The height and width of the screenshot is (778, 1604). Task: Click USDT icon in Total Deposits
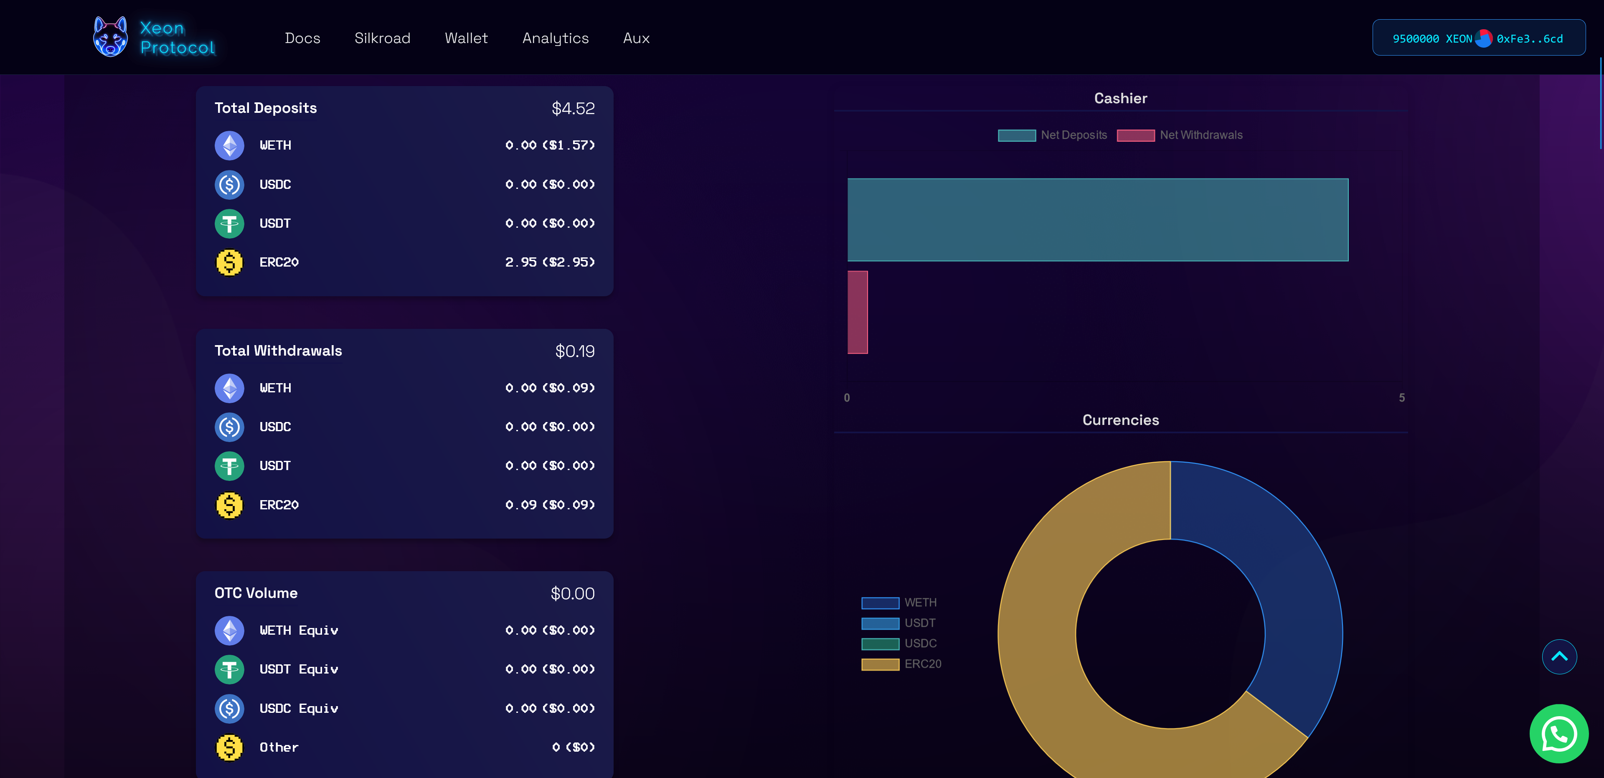tap(229, 224)
